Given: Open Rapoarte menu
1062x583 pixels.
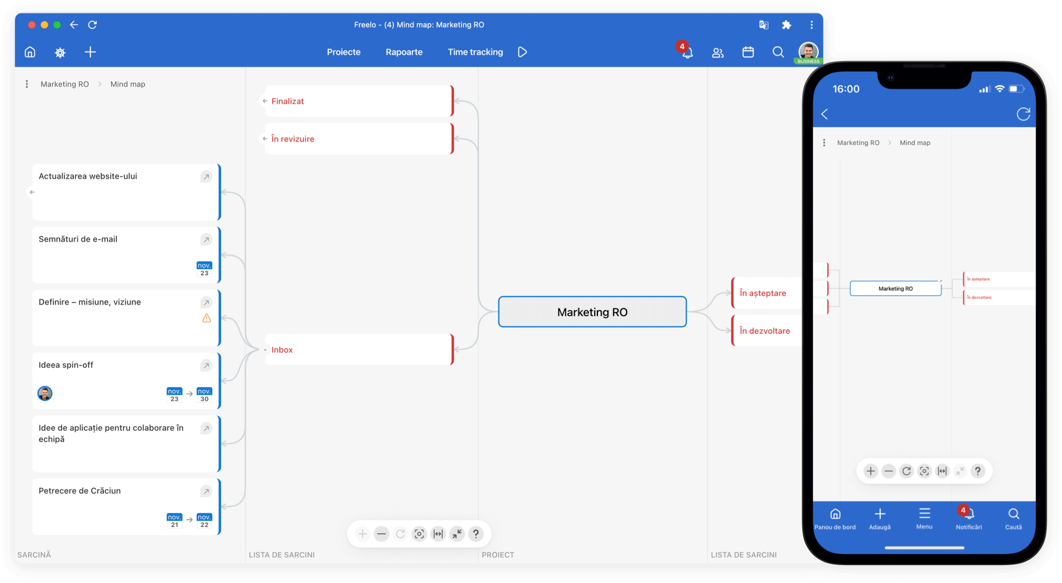Looking at the screenshot, I should (x=404, y=52).
